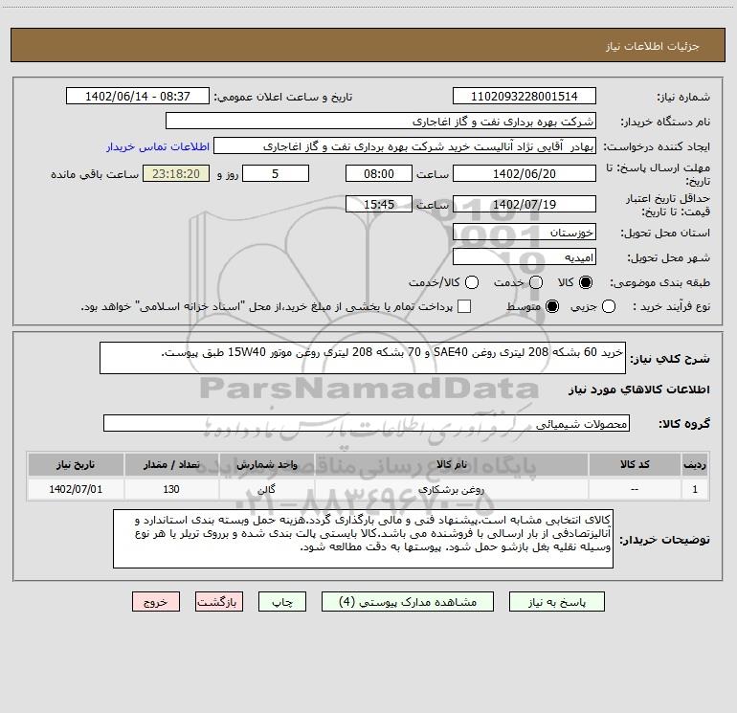The height and width of the screenshot is (713, 737).
Task: Click unit cell گالن
Action: 266,489
